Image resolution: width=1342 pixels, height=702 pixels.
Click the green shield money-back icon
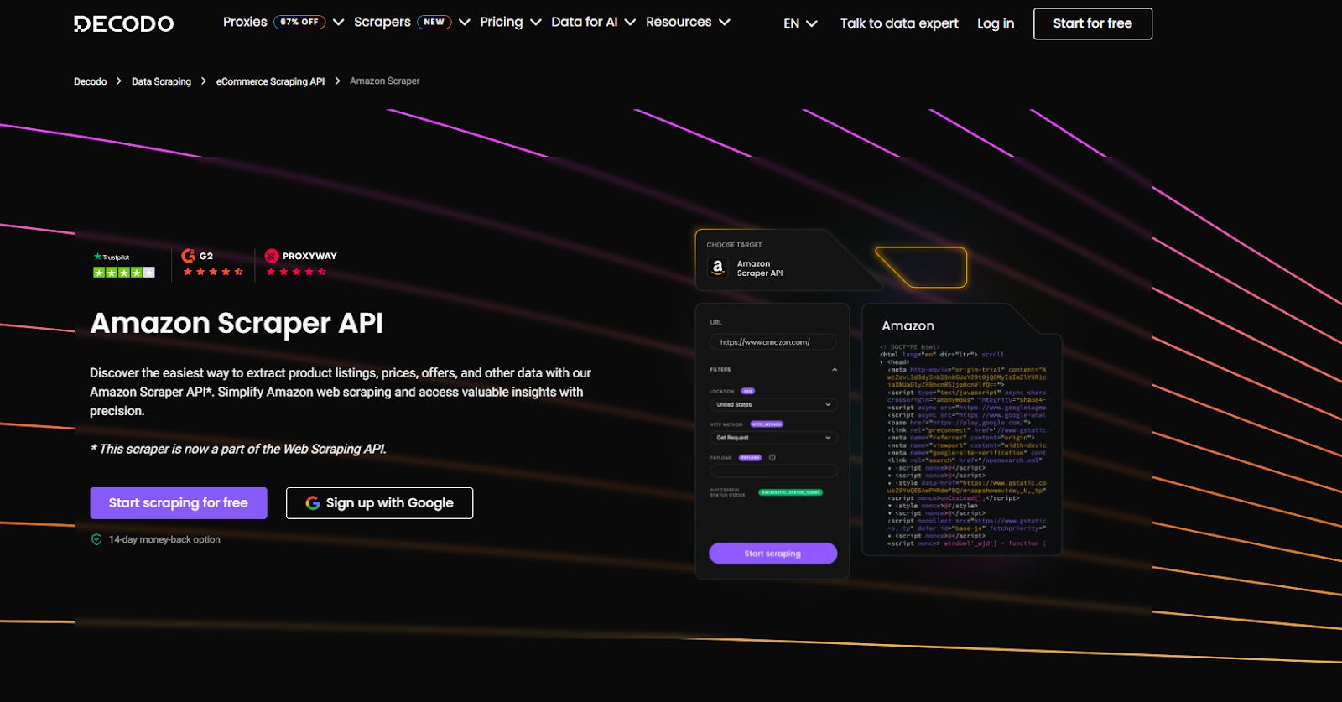[96, 539]
